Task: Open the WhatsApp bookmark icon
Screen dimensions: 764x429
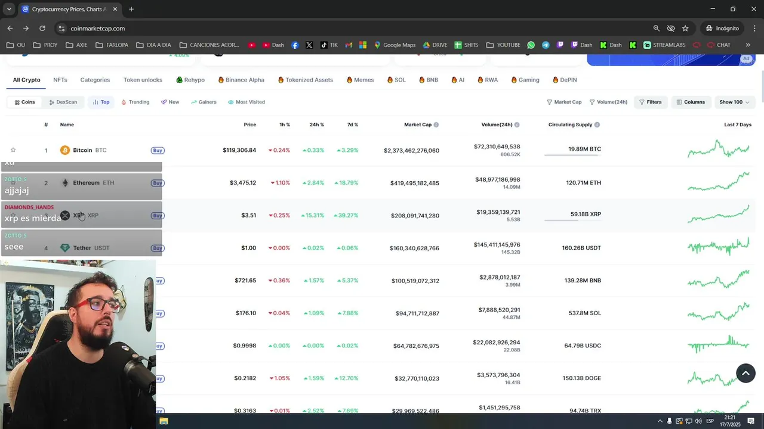Action: click(531, 45)
